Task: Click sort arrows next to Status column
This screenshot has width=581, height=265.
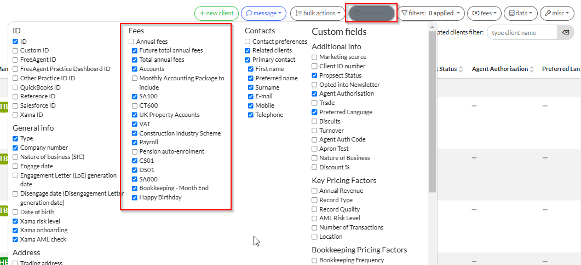Action: pyautogui.click(x=461, y=69)
